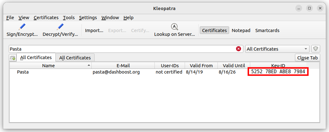The image size is (329, 132).
Task: Open Lookup on Server search icon
Action: pos(174,27)
